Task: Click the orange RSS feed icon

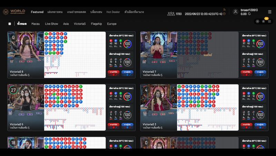Action: coord(225,10)
